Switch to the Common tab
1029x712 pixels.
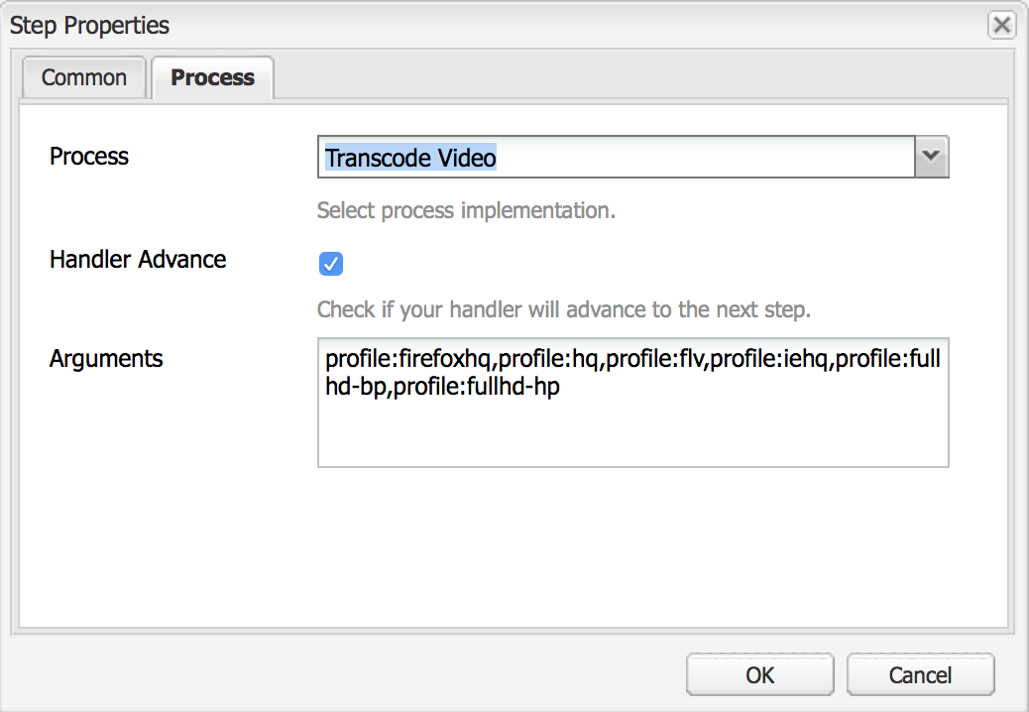[x=84, y=77]
